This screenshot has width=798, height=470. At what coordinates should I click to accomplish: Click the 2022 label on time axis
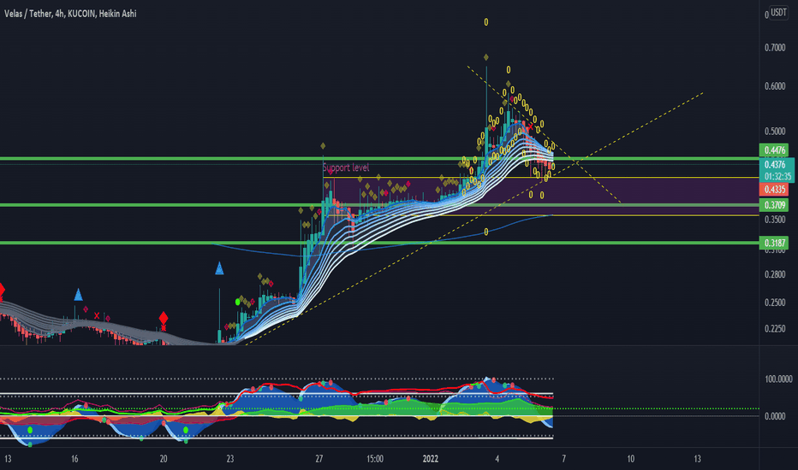tap(430, 459)
